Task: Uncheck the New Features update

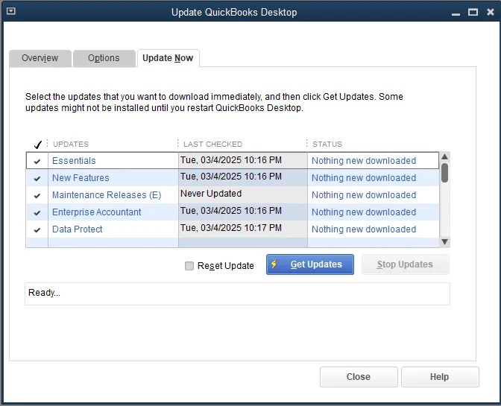Action: pos(37,179)
